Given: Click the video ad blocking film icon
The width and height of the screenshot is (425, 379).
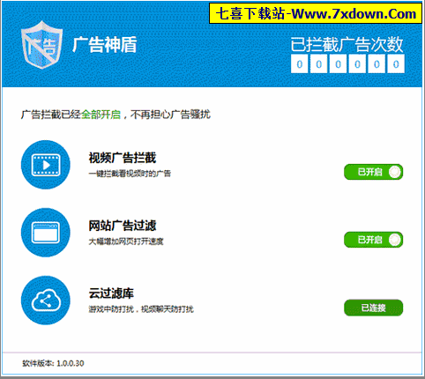Looking at the screenshot, I should (x=46, y=165).
